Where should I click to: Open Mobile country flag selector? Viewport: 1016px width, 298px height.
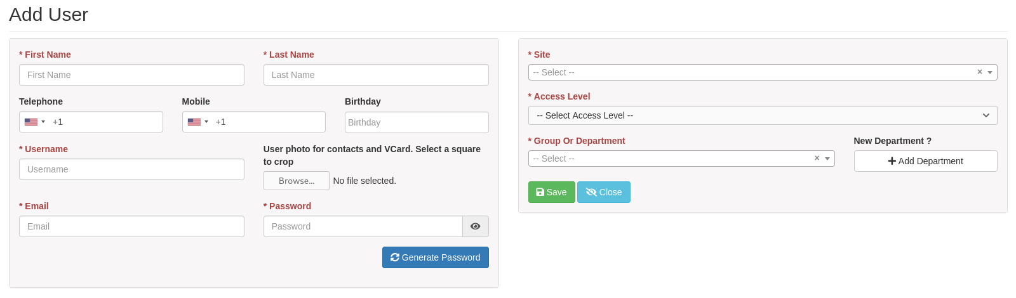click(198, 122)
